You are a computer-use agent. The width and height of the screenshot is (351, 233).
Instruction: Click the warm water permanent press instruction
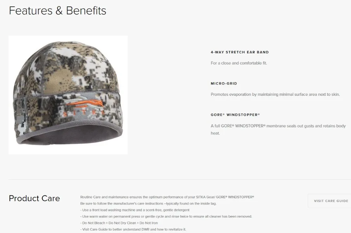[166, 217]
